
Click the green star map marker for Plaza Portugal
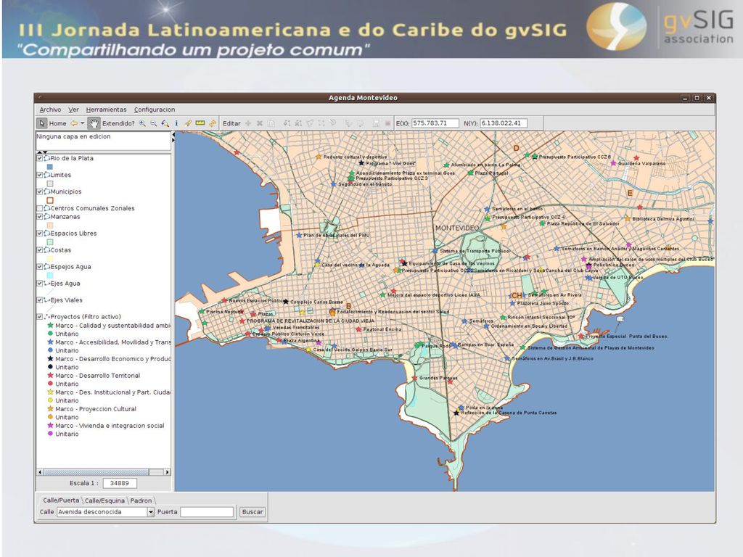(x=470, y=173)
